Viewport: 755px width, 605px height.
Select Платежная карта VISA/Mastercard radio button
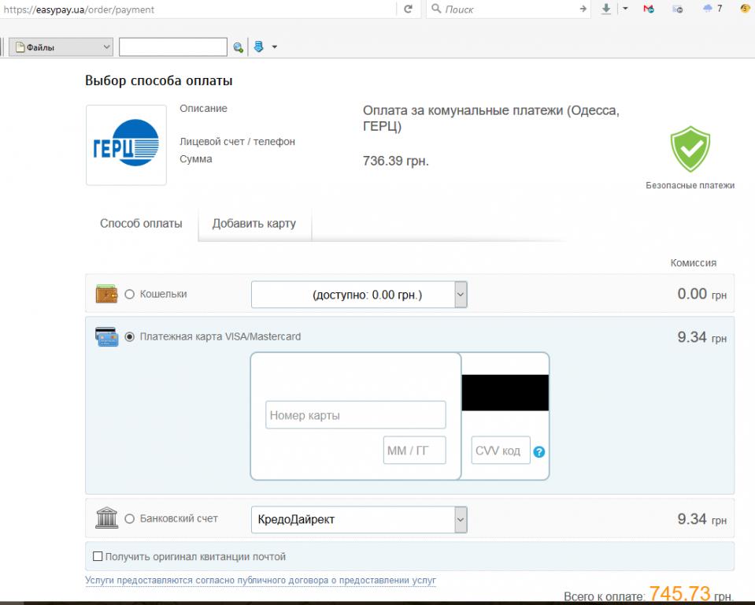tap(130, 337)
